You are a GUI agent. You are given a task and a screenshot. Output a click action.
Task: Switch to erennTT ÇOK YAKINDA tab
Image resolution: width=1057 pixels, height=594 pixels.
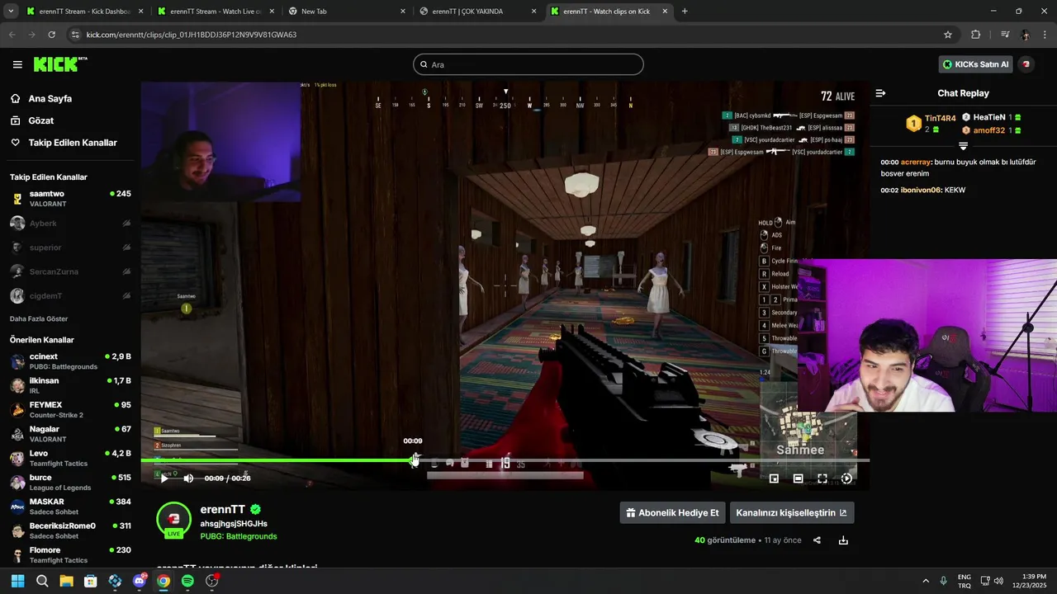477,12
